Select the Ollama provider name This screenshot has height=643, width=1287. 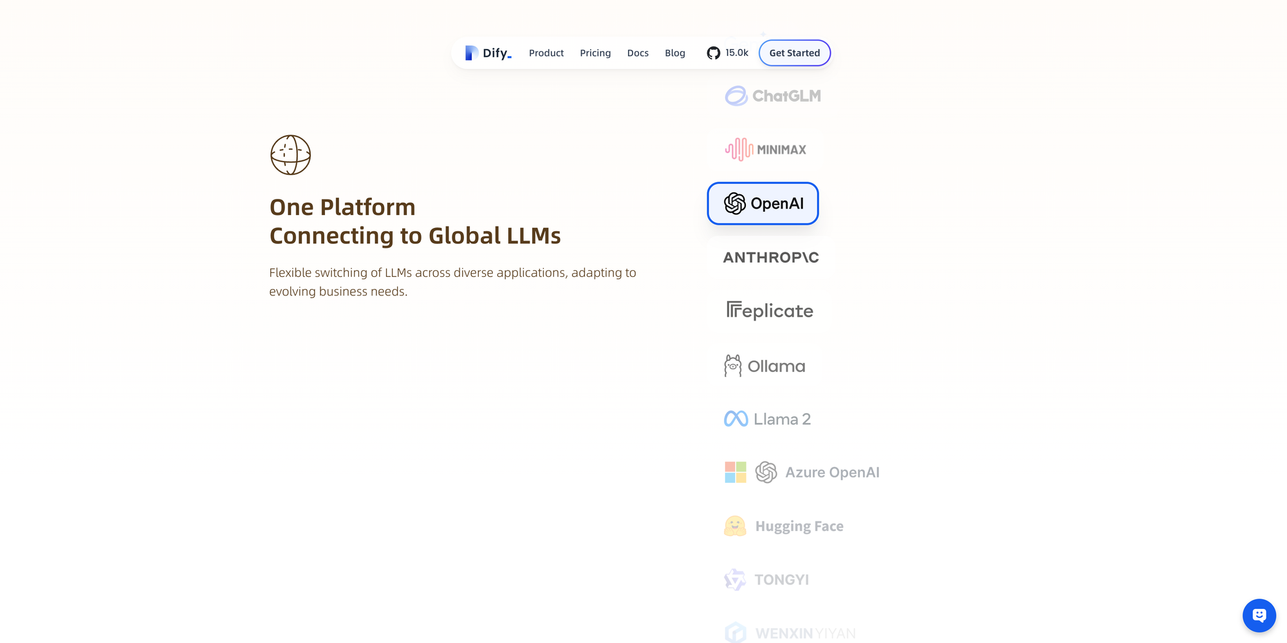pos(777,366)
